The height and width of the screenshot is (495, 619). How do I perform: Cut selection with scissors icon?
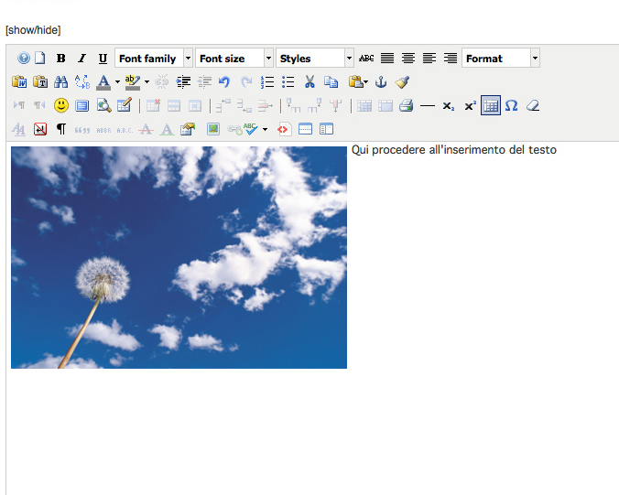(310, 81)
